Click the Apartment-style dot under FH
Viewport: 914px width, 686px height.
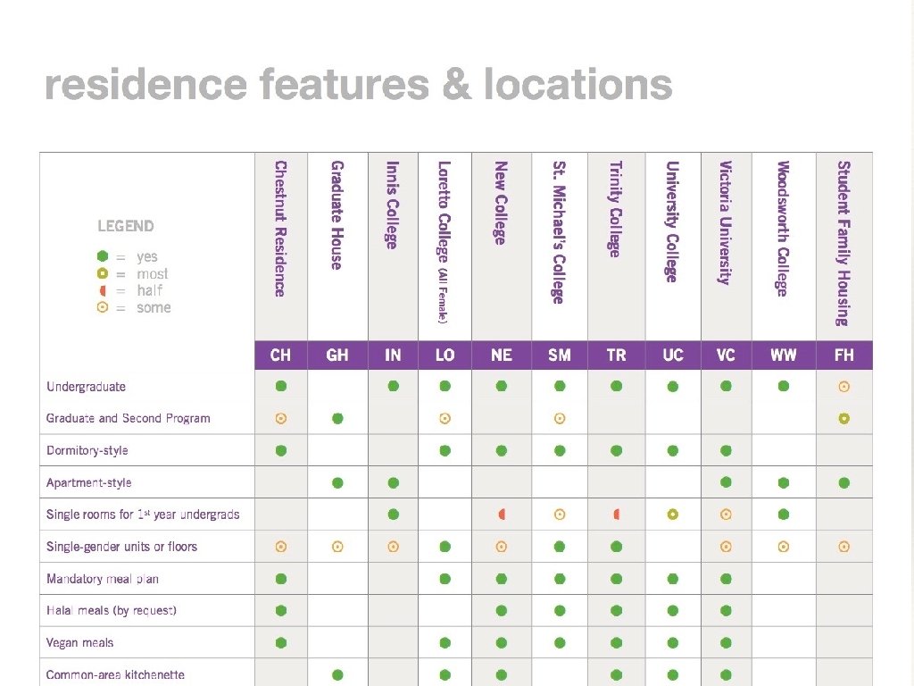coord(844,483)
